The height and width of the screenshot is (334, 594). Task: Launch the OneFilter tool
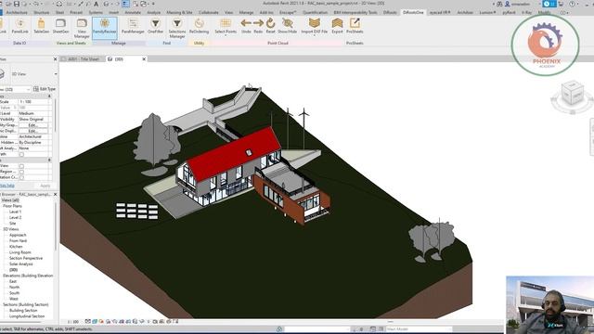[x=155, y=26]
